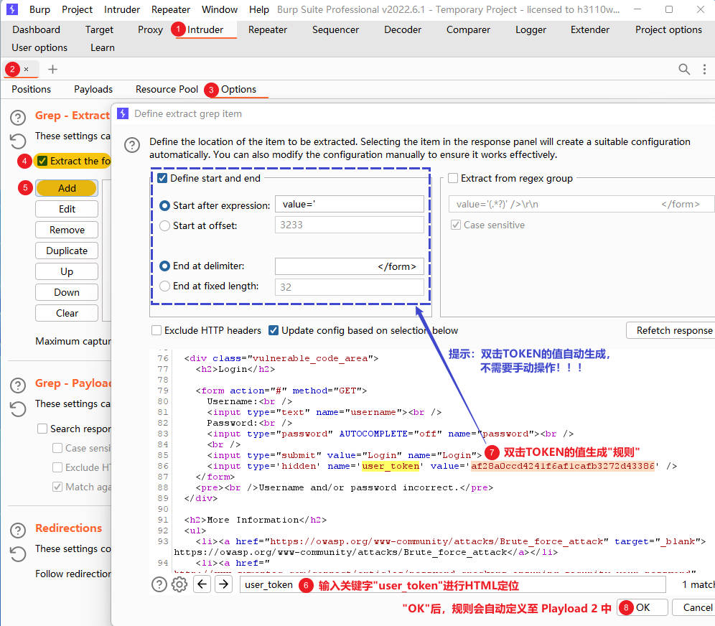Open the search magnifier in Intruder tab bar
Screen dimensions: 715x626
point(684,70)
